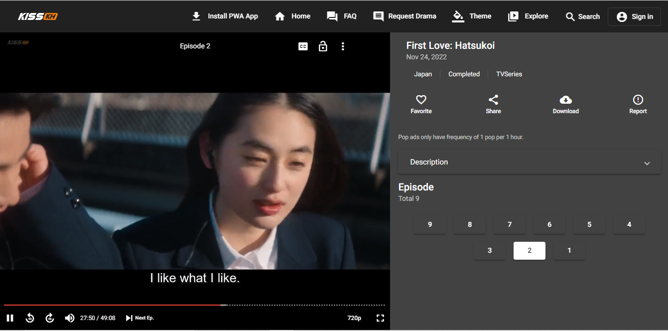668x331 pixels.
Task: Click the video frame
Action: pos(195,181)
